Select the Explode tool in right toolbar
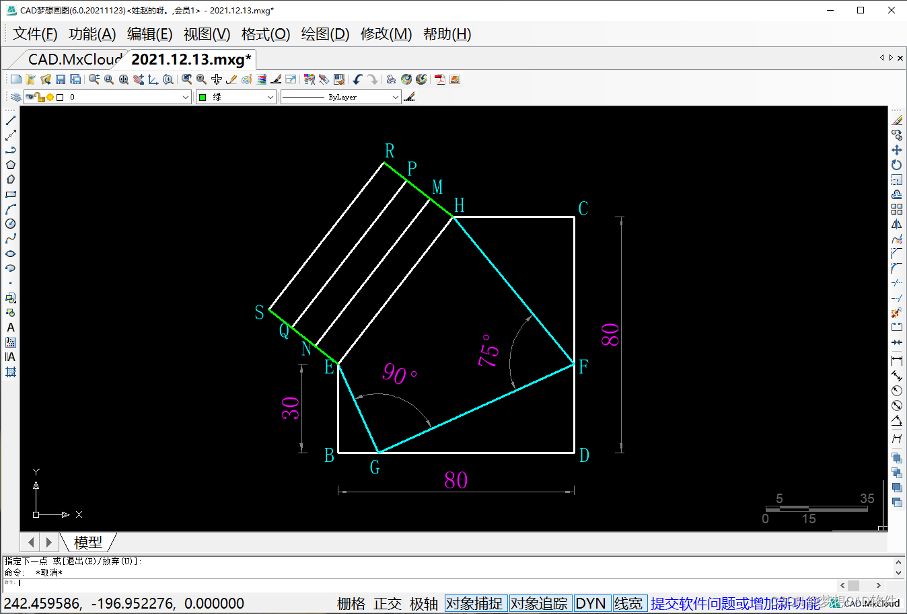 [x=897, y=313]
